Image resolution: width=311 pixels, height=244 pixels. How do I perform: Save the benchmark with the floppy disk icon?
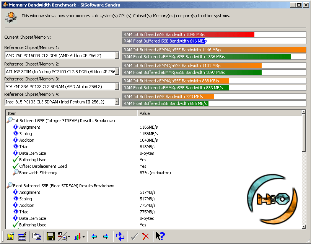[x=50, y=236]
